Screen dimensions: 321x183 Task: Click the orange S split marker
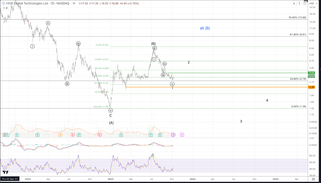(x=60, y=135)
